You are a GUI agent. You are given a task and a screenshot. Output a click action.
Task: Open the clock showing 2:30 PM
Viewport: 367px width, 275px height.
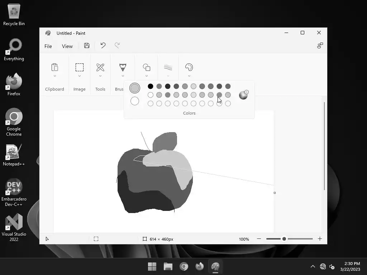[x=350, y=266]
